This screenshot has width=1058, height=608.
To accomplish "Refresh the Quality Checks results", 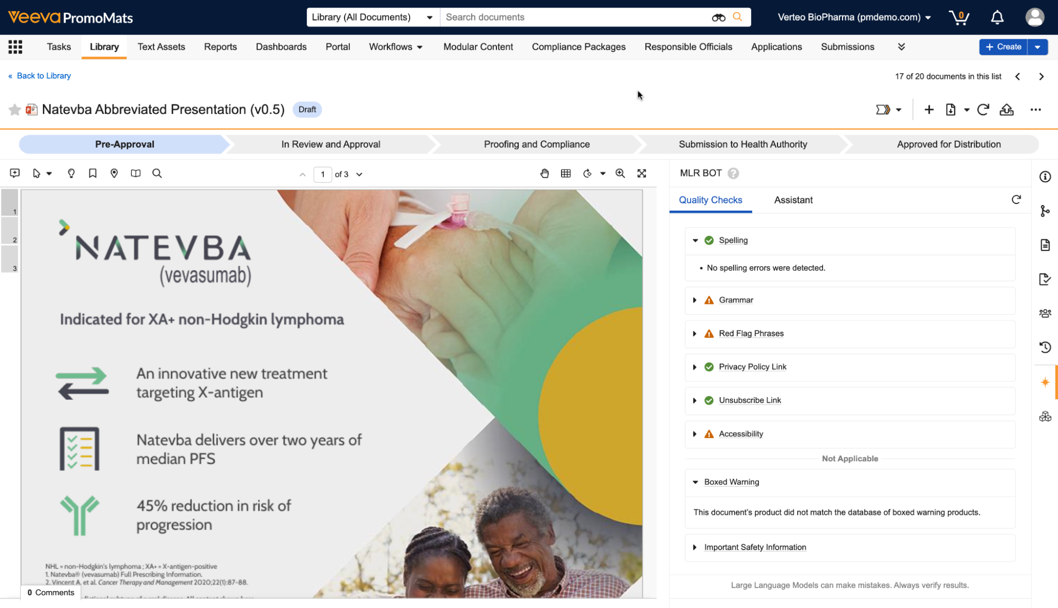I will tap(1016, 200).
